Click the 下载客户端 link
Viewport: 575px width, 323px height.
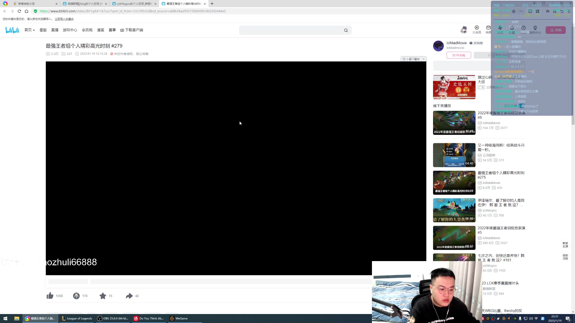132,30
